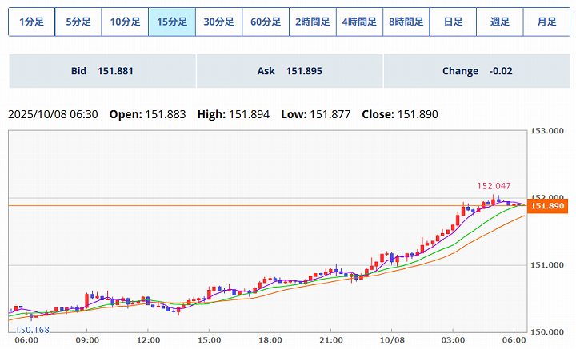
Task: Select the 60分足 interval tab
Action: pyautogui.click(x=266, y=22)
